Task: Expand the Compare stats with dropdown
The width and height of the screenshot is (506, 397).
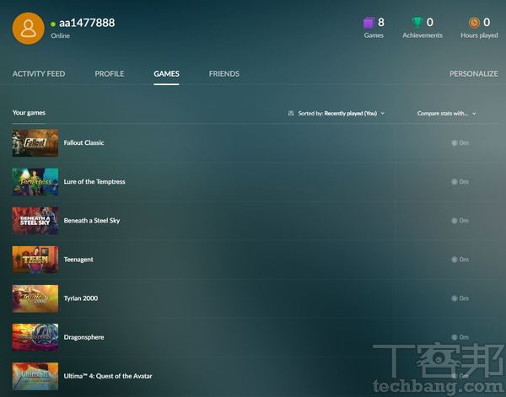Action: (x=447, y=113)
